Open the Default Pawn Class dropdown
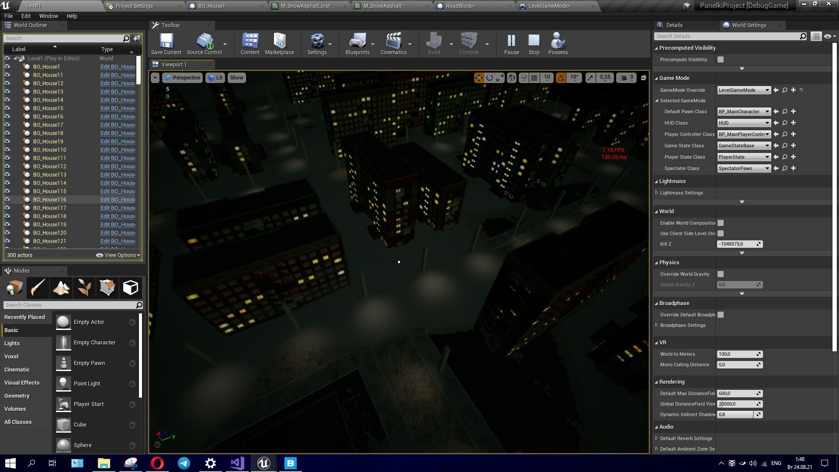The height and width of the screenshot is (472, 839). coord(743,111)
